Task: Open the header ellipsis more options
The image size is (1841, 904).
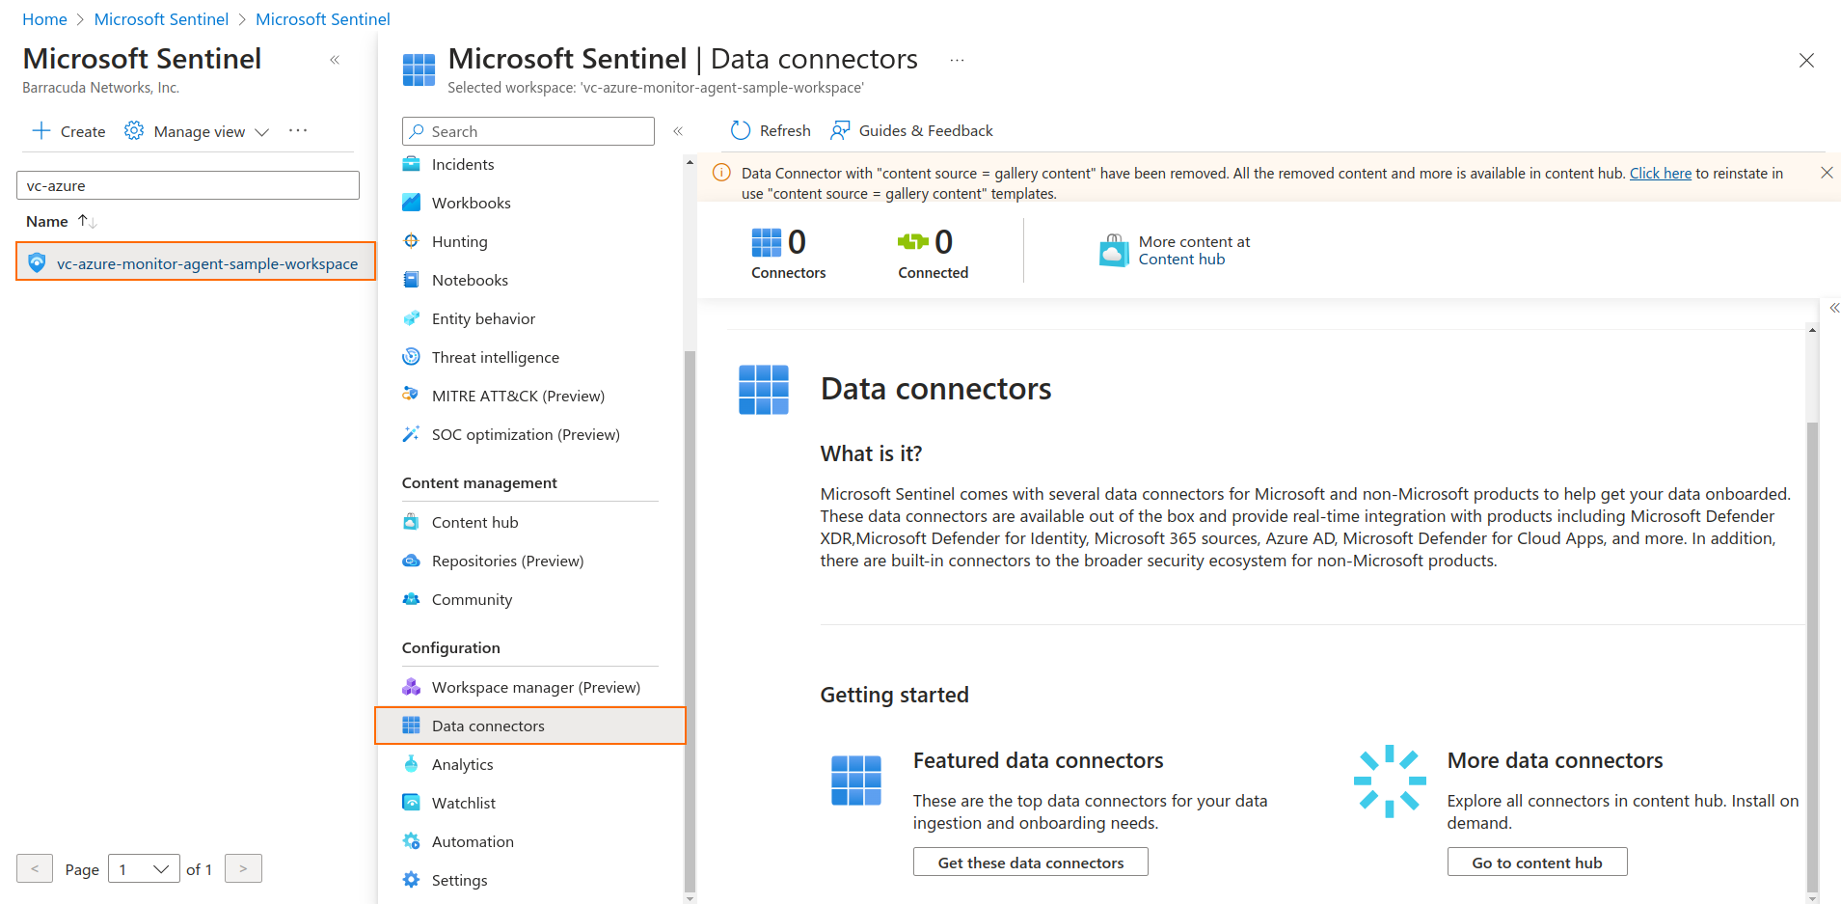Action: (x=957, y=60)
